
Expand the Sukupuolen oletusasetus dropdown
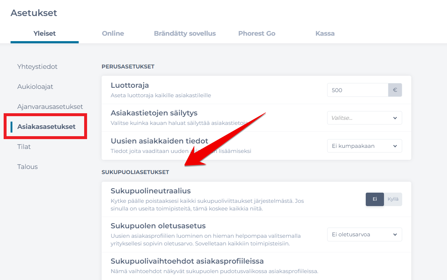click(x=364, y=234)
